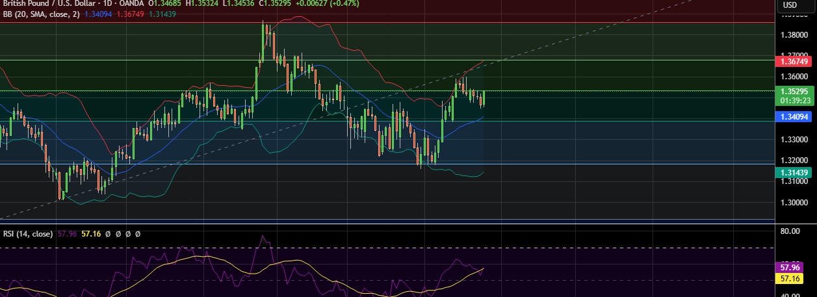The width and height of the screenshot is (817, 297).
Task: Click the red 1.36749 value in BB legend
Action: (129, 14)
